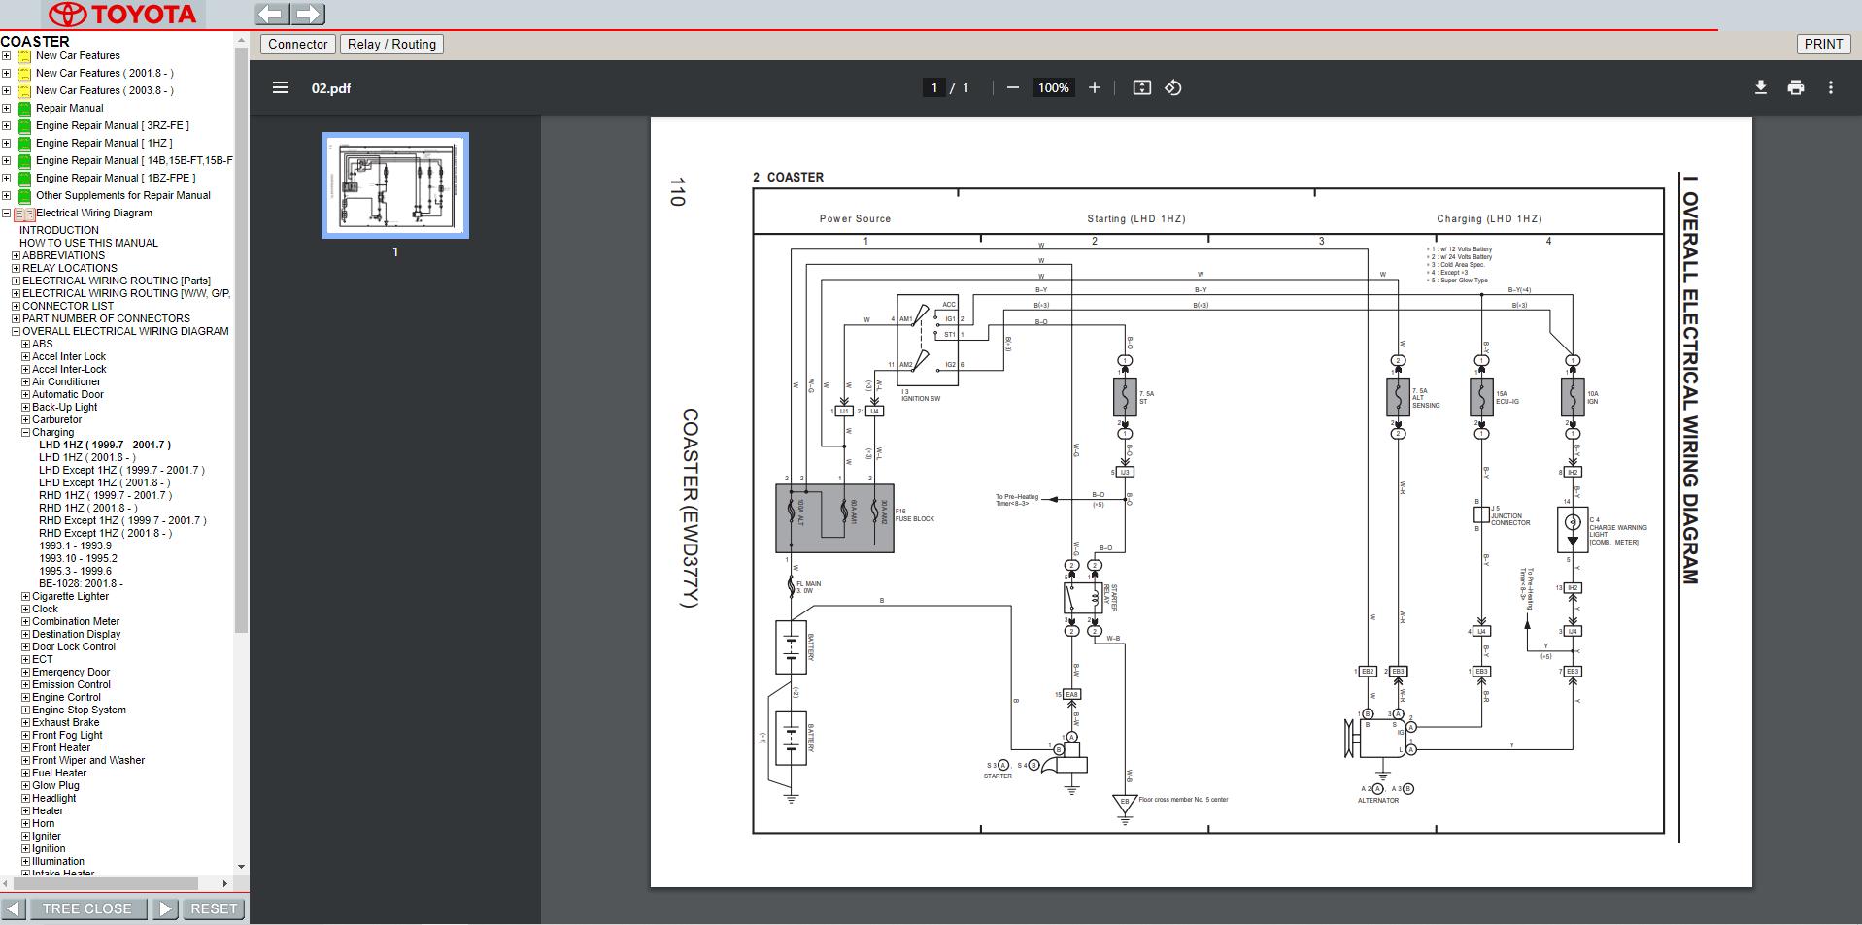Rotate the PDF page counterclockwise
This screenshot has height=925, width=1862.
pos(1173,87)
